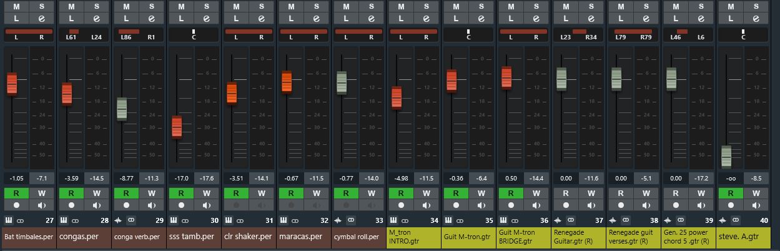Click the instrument keyboard icon on Bat timbales.per
780x251 pixels.
pos(9,220)
